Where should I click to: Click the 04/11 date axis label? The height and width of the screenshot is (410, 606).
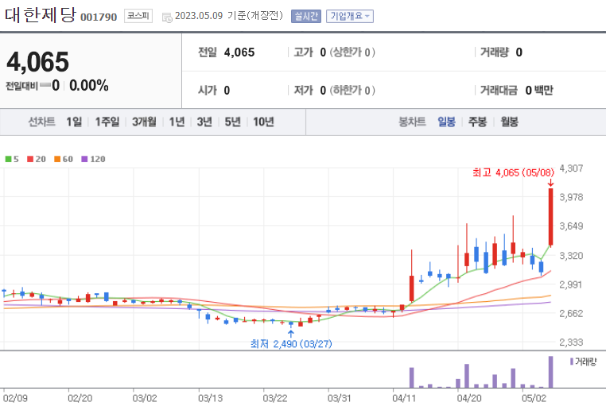pyautogui.click(x=404, y=398)
